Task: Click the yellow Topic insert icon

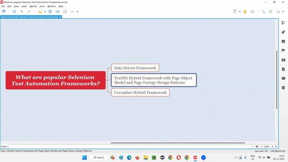Action: pos(40,12)
